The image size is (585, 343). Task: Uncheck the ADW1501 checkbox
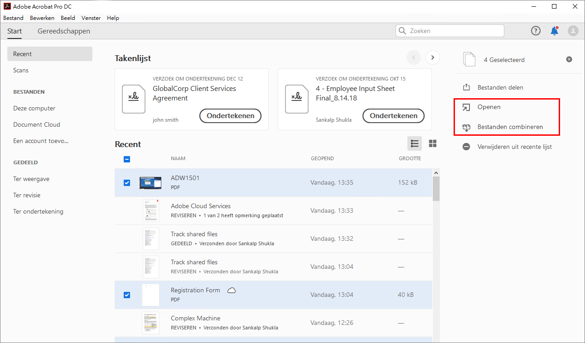pyautogui.click(x=127, y=182)
